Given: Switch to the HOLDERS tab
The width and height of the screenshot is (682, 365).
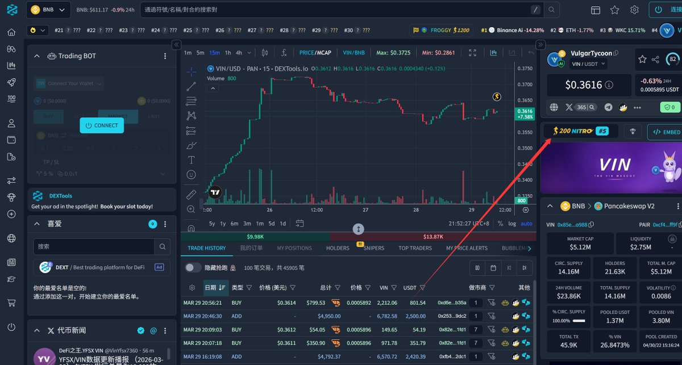Looking at the screenshot, I should [338, 248].
